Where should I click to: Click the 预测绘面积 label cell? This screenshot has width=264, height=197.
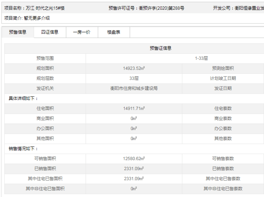point(223,68)
